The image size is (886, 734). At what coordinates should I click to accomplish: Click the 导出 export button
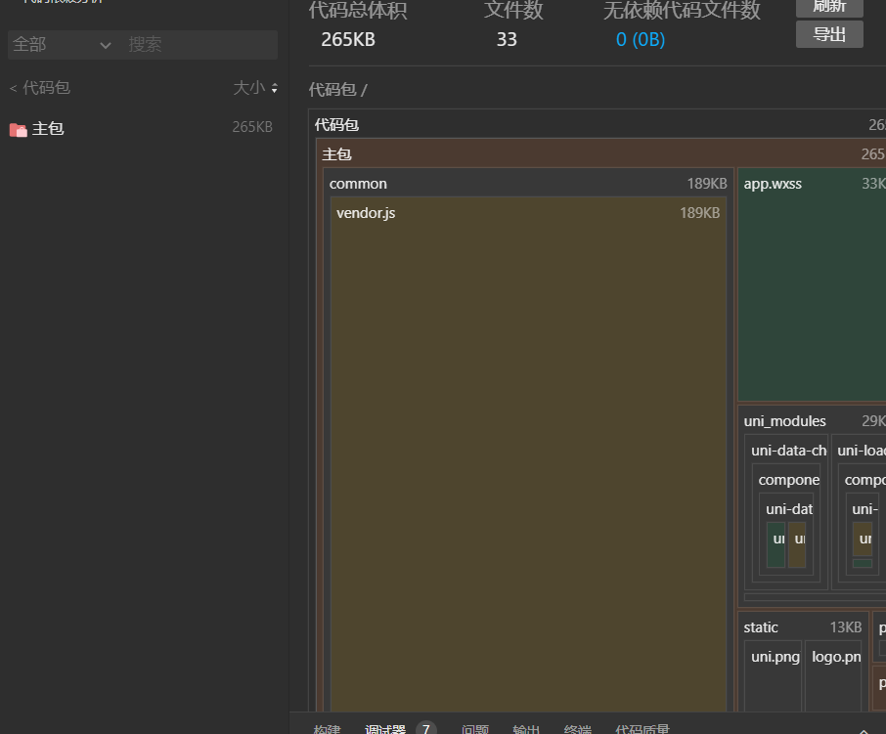(829, 34)
